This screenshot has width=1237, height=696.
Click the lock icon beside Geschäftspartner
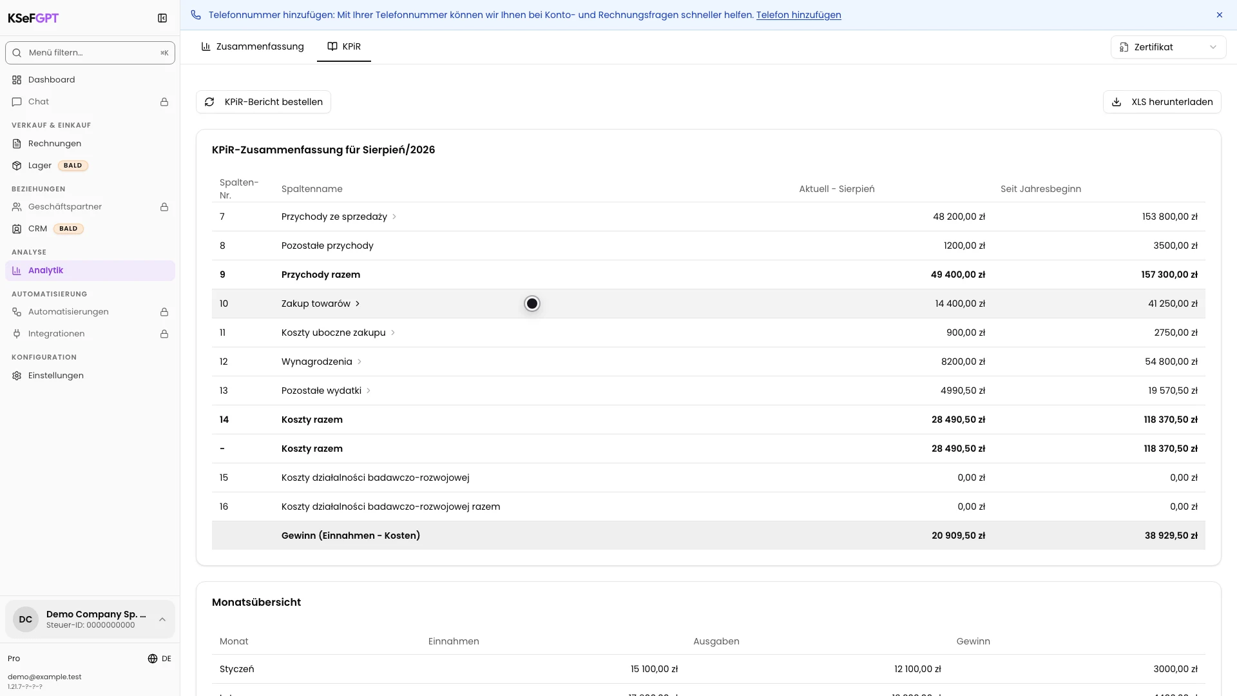[x=164, y=207]
